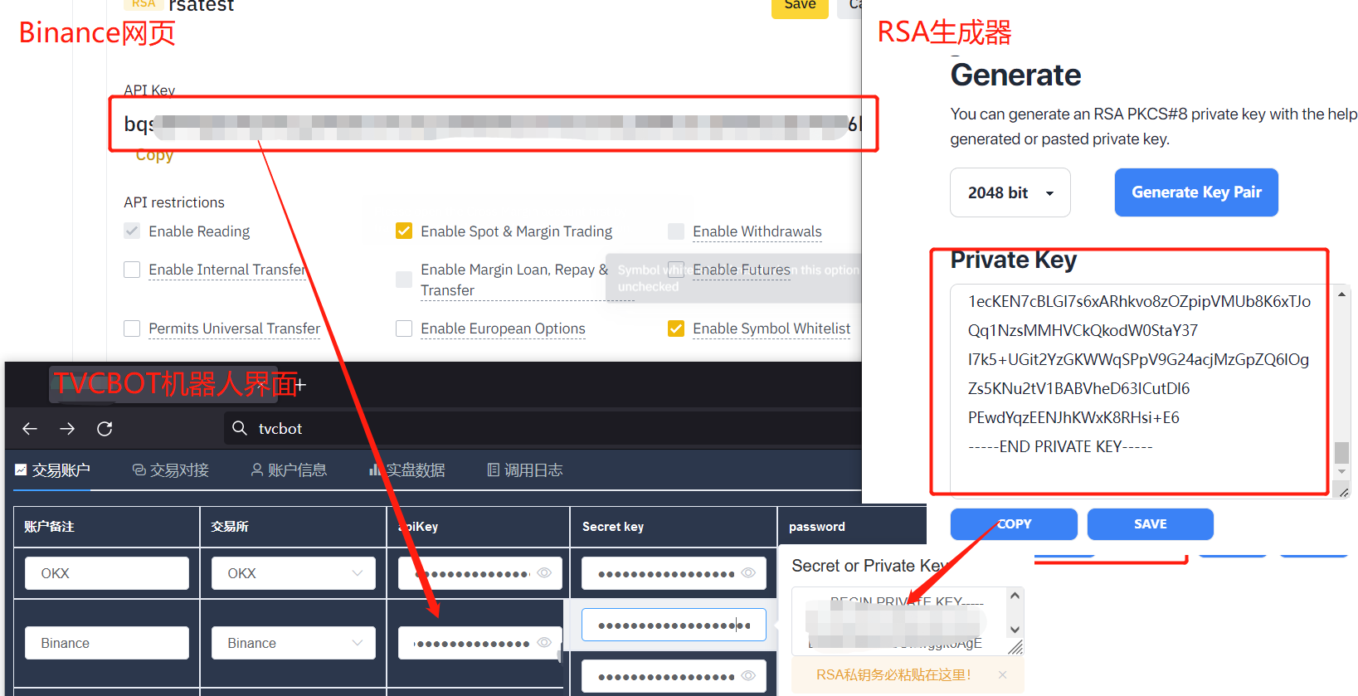Open a new browser tab with plus
The height and width of the screenshot is (696, 1358).
(x=300, y=384)
